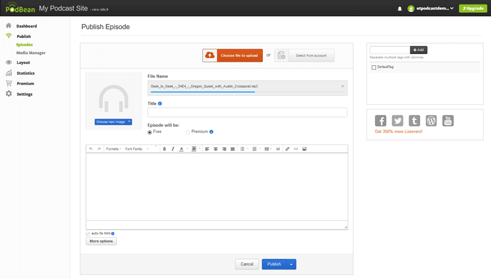
Task: Click the Cancel button
Action: [247, 264]
